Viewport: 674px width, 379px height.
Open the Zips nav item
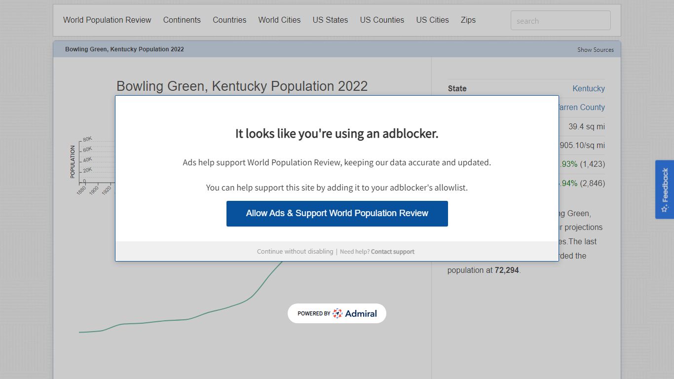pyautogui.click(x=468, y=20)
